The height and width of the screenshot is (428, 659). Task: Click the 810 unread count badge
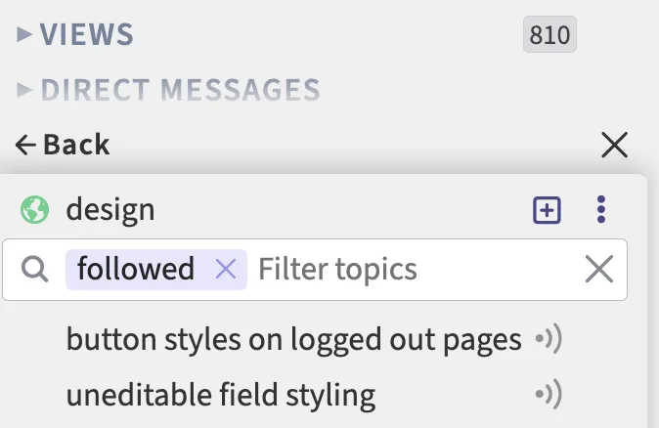(x=549, y=35)
